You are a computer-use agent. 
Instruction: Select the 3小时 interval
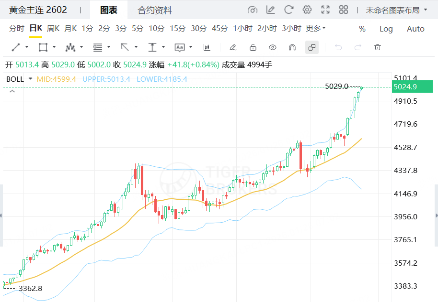coord(292,28)
